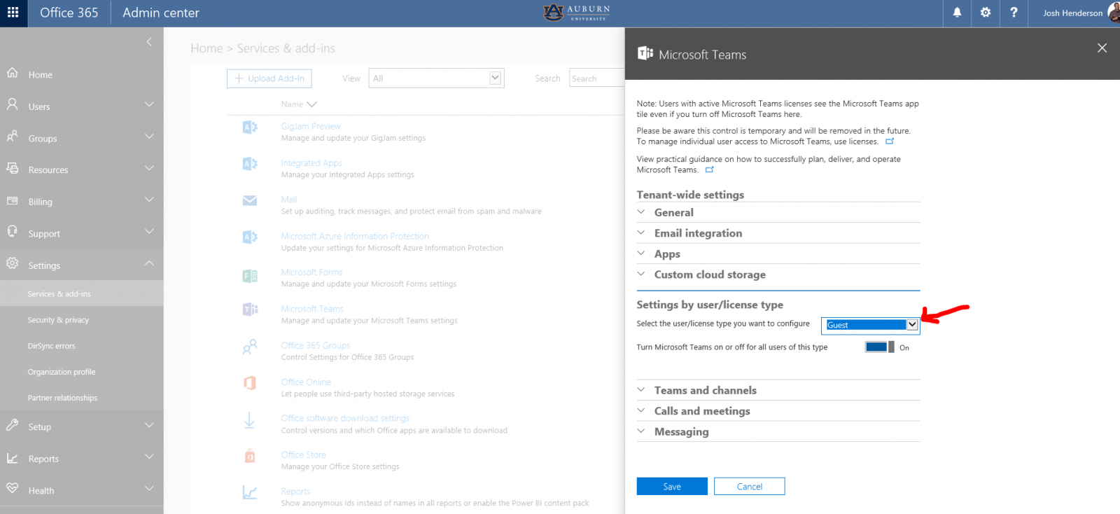The image size is (1120, 514).
Task: Go to Services & add-ins menu item
Action: point(82,293)
